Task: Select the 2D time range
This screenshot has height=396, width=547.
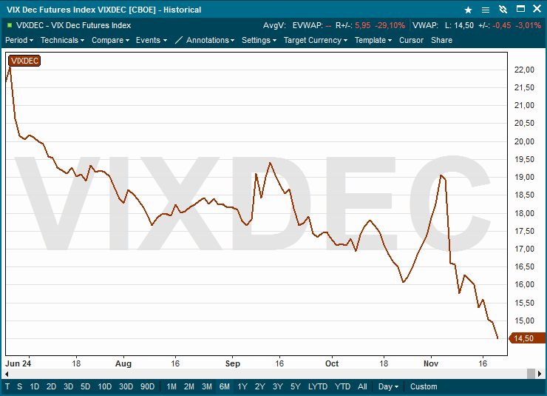Action: (51, 386)
